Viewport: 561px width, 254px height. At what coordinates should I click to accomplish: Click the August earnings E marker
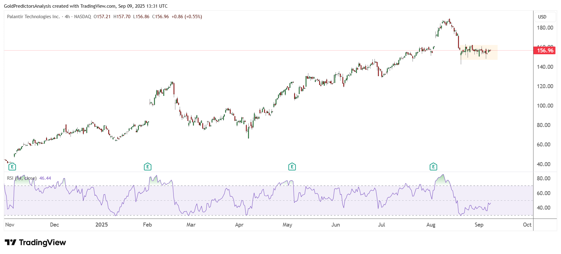coord(433,167)
